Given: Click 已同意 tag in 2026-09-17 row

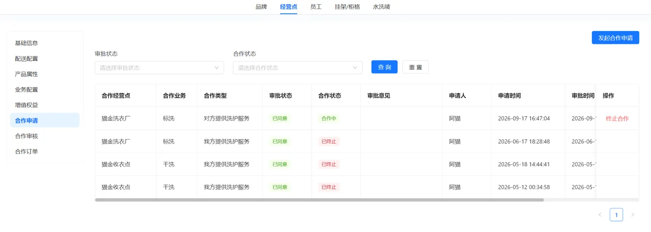Looking at the screenshot, I should click(x=280, y=118).
